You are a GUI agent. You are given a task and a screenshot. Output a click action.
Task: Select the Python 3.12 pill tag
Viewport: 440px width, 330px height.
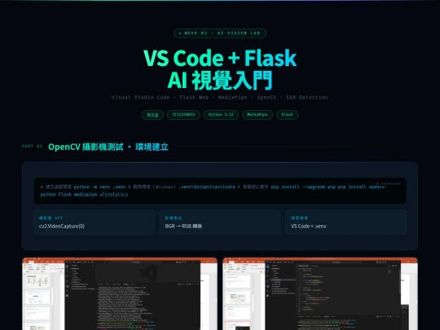pos(221,115)
